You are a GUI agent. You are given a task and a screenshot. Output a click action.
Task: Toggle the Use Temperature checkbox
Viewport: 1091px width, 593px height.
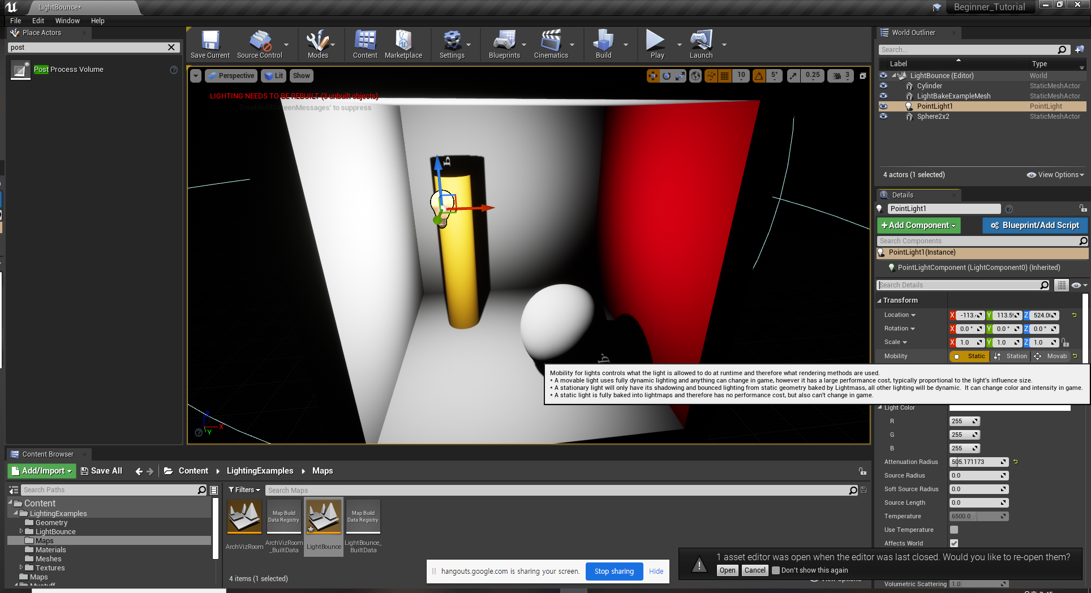pos(954,530)
